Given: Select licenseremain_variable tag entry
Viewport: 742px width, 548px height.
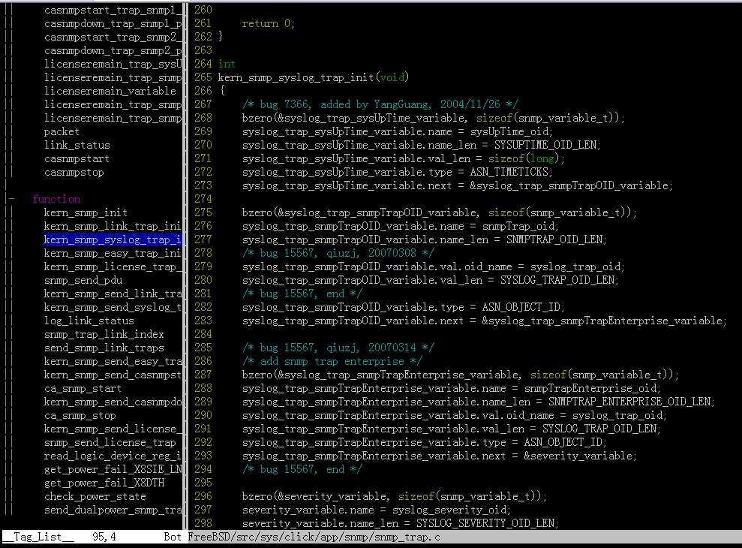Looking at the screenshot, I should (110, 91).
